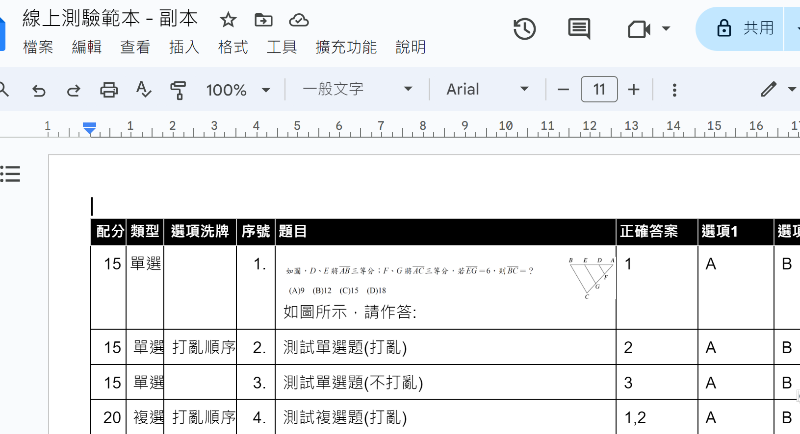The height and width of the screenshot is (434, 800).
Task: Click the move to folder icon
Action: point(263,20)
